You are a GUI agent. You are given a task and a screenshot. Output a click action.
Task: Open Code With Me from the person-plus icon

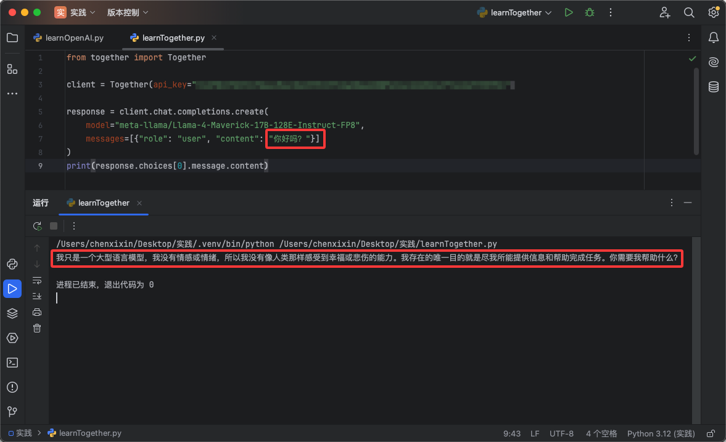pos(665,12)
